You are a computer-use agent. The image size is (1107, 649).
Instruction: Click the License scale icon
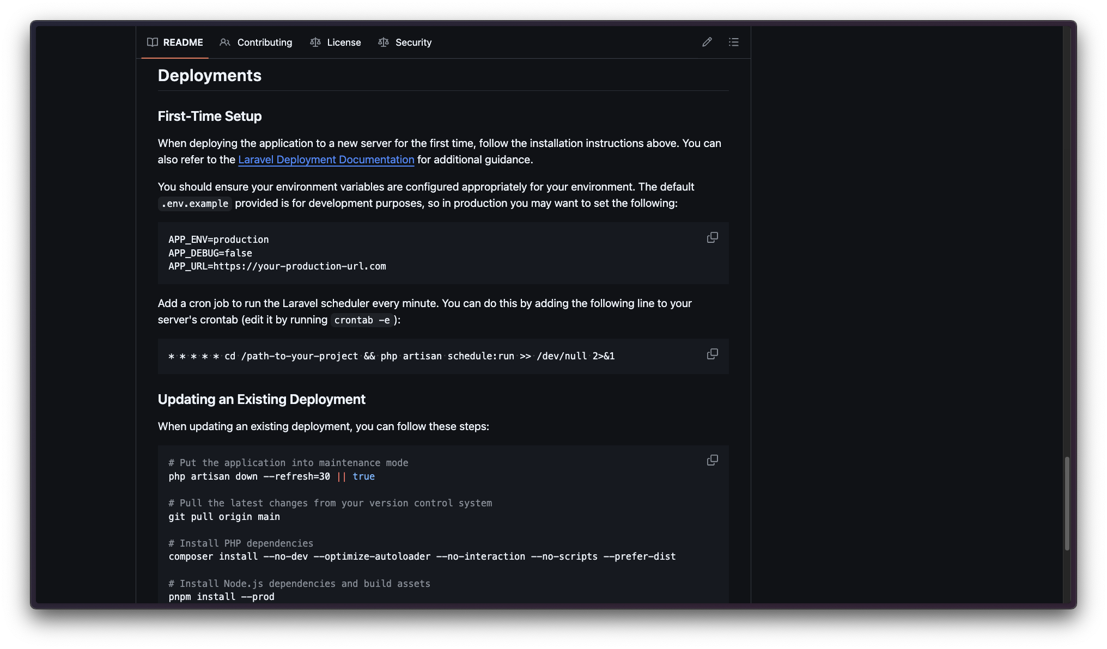(315, 42)
